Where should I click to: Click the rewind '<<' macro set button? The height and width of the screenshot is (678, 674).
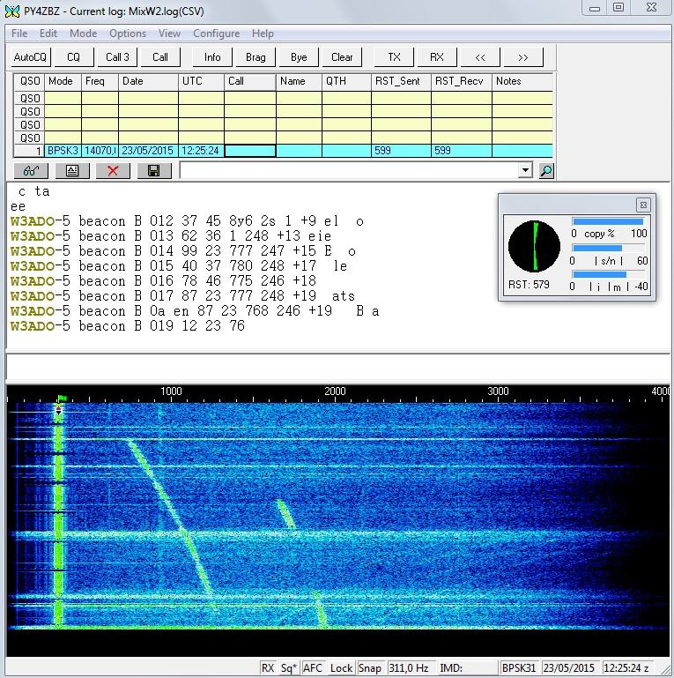pyautogui.click(x=480, y=57)
